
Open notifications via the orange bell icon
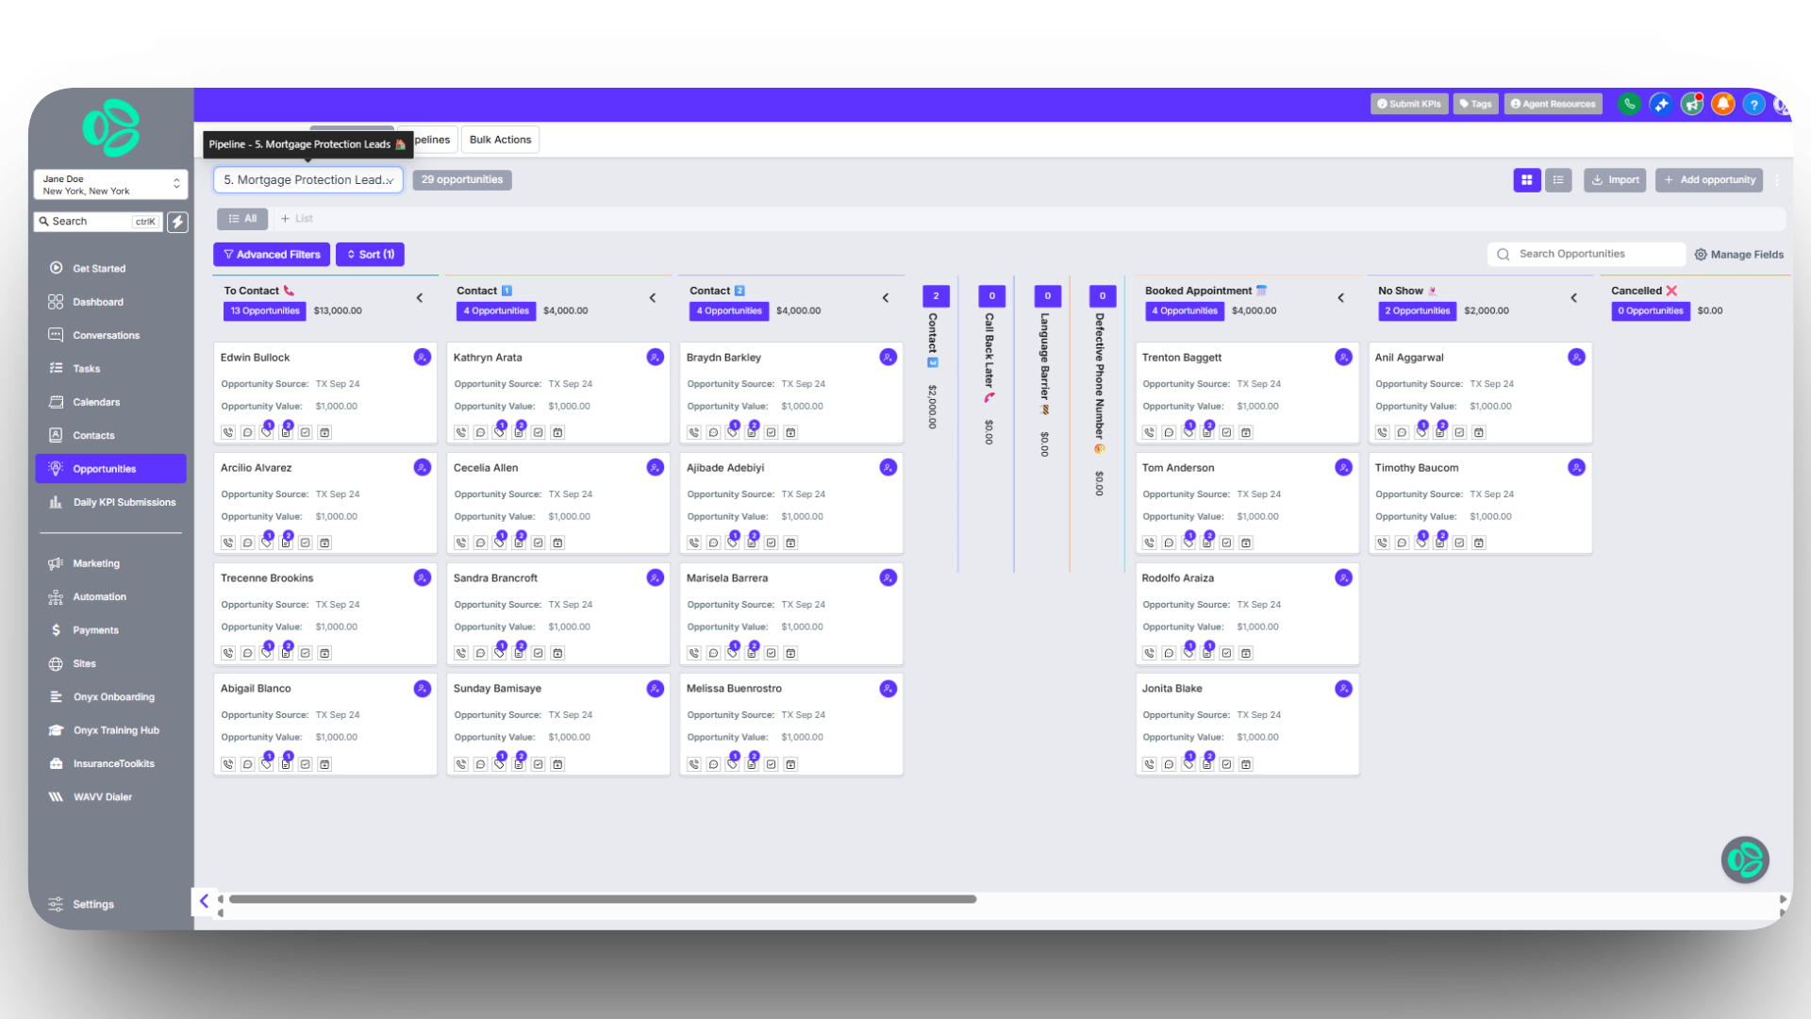(x=1723, y=104)
